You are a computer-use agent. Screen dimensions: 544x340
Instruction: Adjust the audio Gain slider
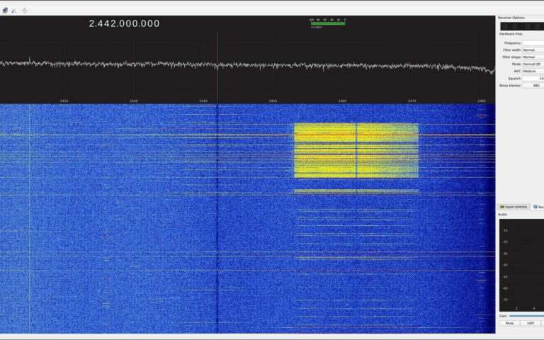coord(526,316)
